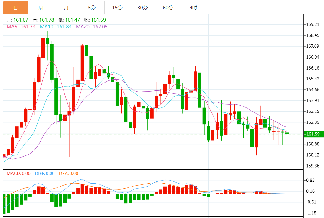The height and width of the screenshot is (218, 324).
Task: Click the 159.36 price axis label
Action: (313, 166)
